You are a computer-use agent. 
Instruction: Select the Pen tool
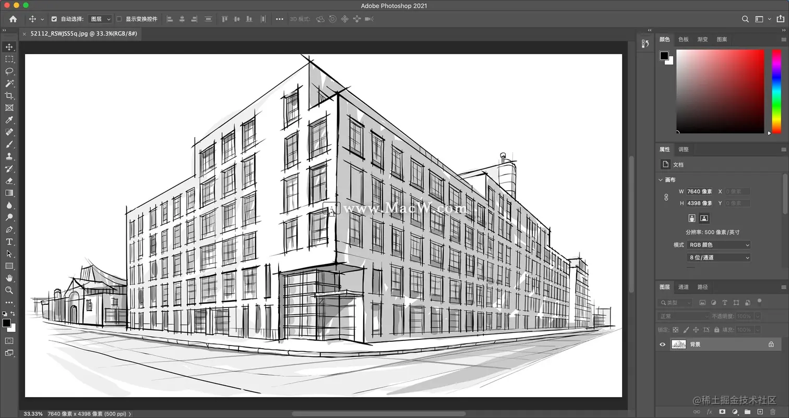pyautogui.click(x=9, y=229)
